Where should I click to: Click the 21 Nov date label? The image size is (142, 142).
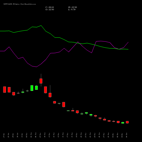[x=86, y=135]
